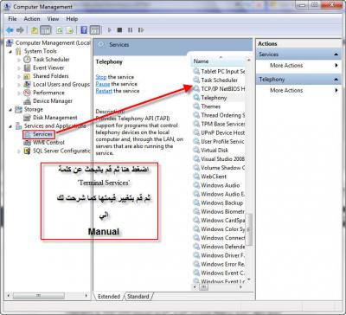
Task: Click gear icon beside WebClient service
Action: click(196, 177)
